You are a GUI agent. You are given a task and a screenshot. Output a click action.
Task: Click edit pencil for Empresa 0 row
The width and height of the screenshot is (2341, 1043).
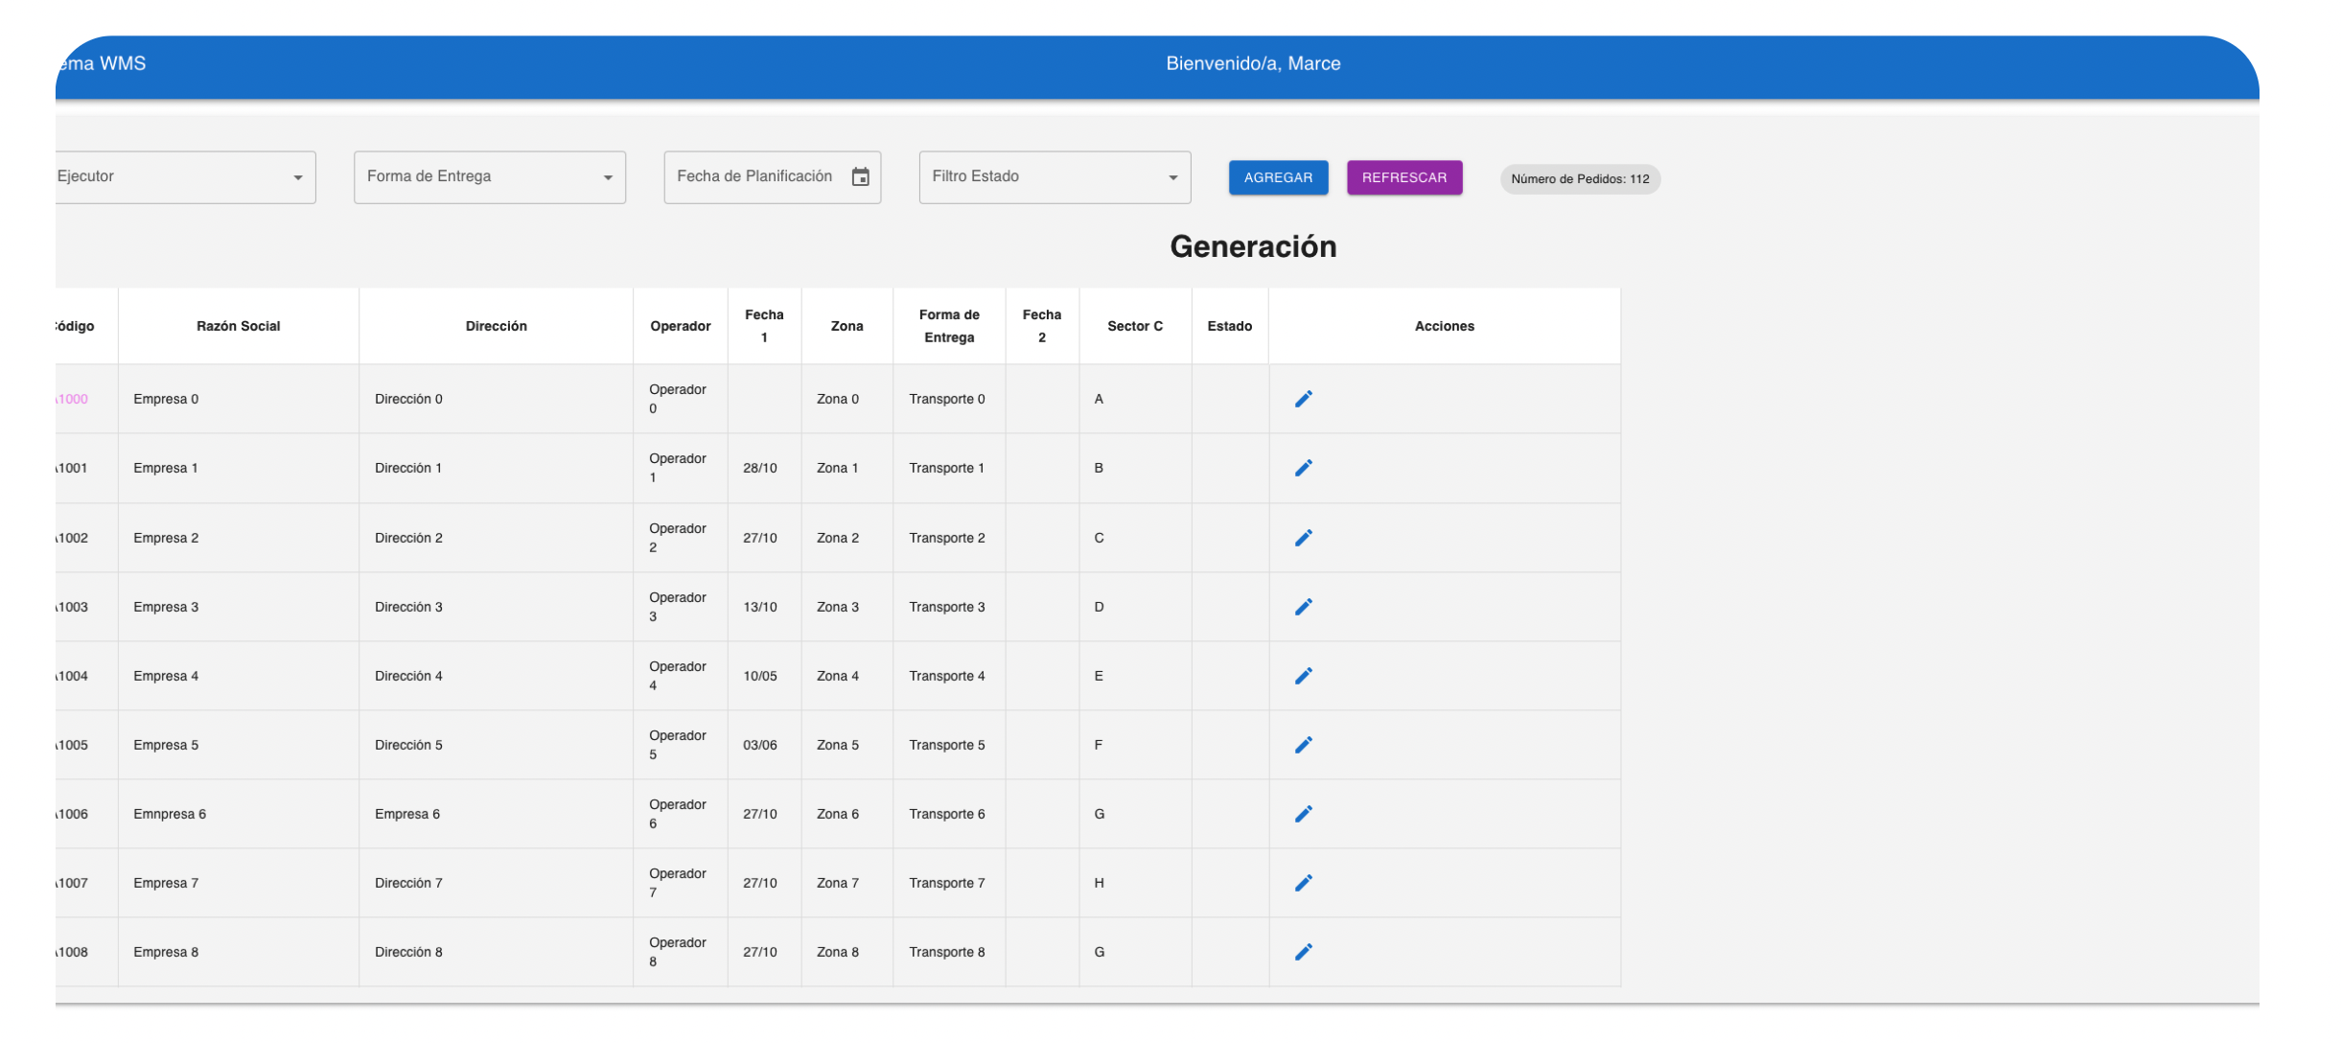pos(1303,399)
